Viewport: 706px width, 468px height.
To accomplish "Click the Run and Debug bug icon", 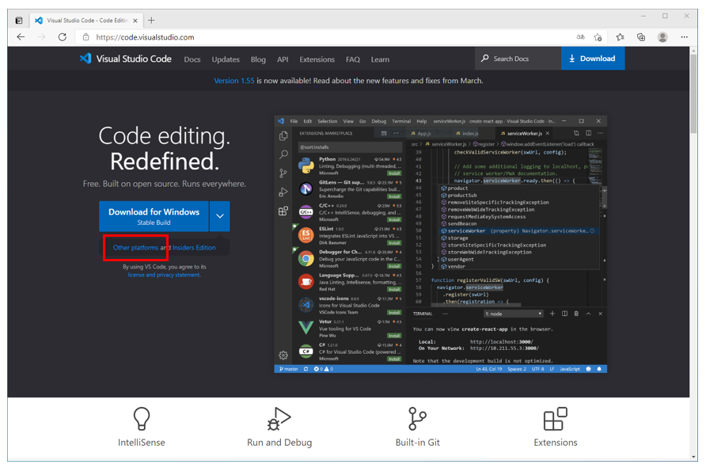I will click(x=279, y=418).
